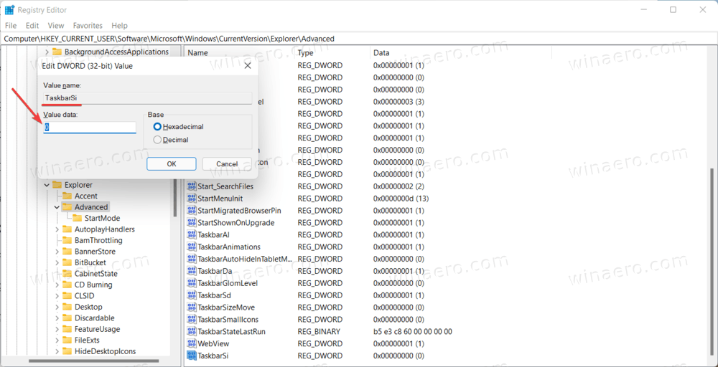Select the Start_SearchFiles value icon
718x367 pixels.
(192, 186)
